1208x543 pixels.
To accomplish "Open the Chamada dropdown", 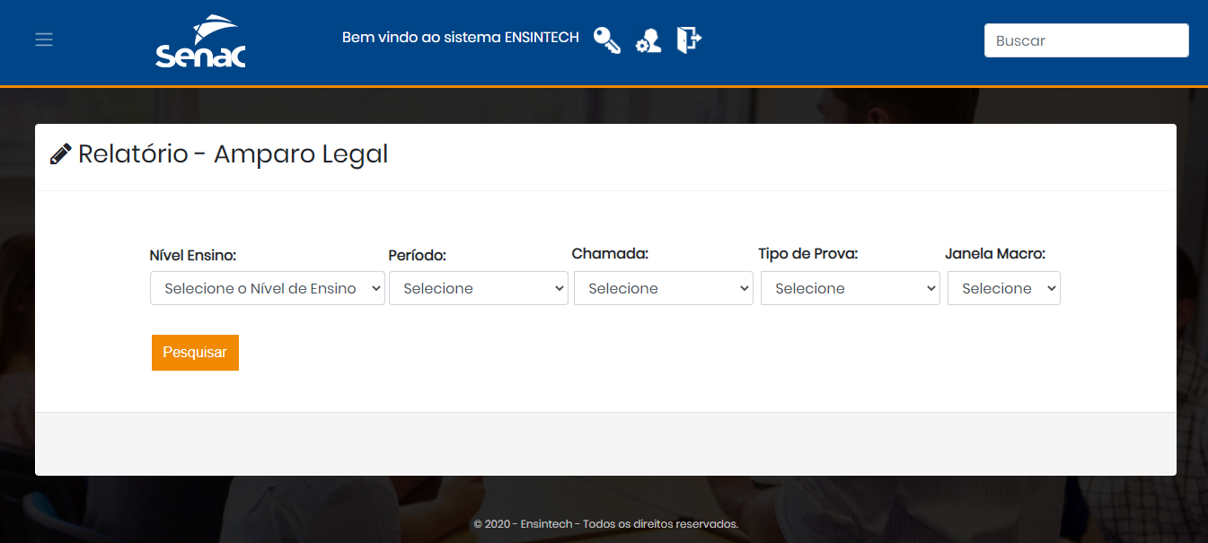I will click(664, 288).
